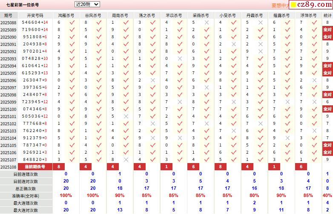Select the 周南杀号 column header
The image size is (333, 214).
[x=120, y=15]
